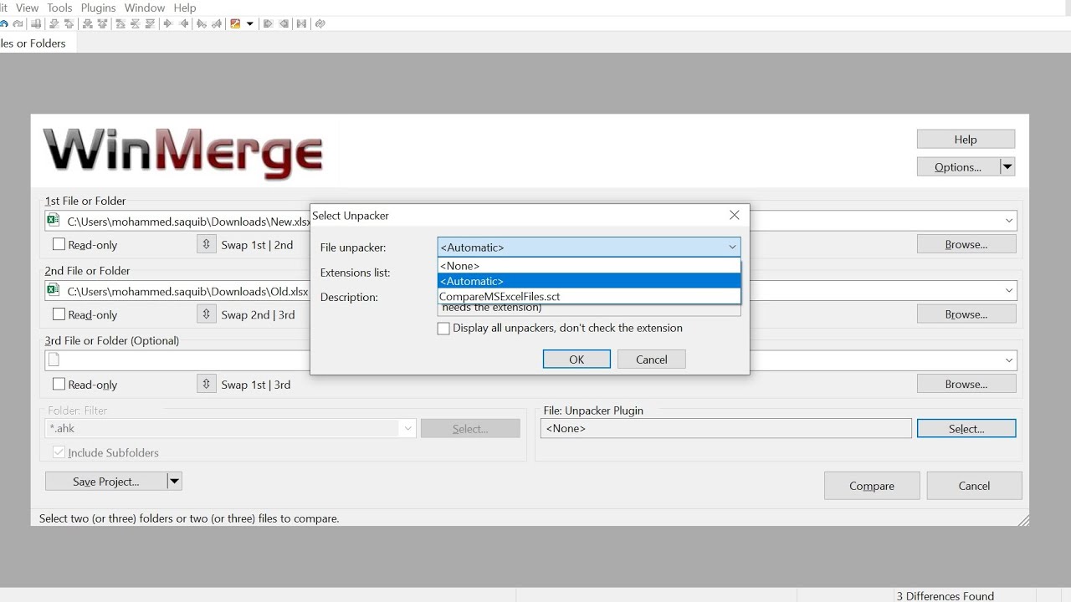Choose CompareMSExcelFiles.sct in the unpacker list
Screen dimensions: 1071x602
coord(589,296)
